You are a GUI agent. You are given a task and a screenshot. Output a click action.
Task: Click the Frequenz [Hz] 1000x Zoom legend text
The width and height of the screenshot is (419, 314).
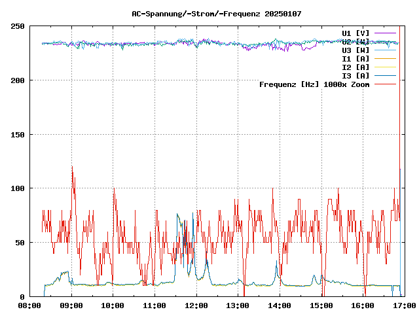click(314, 84)
